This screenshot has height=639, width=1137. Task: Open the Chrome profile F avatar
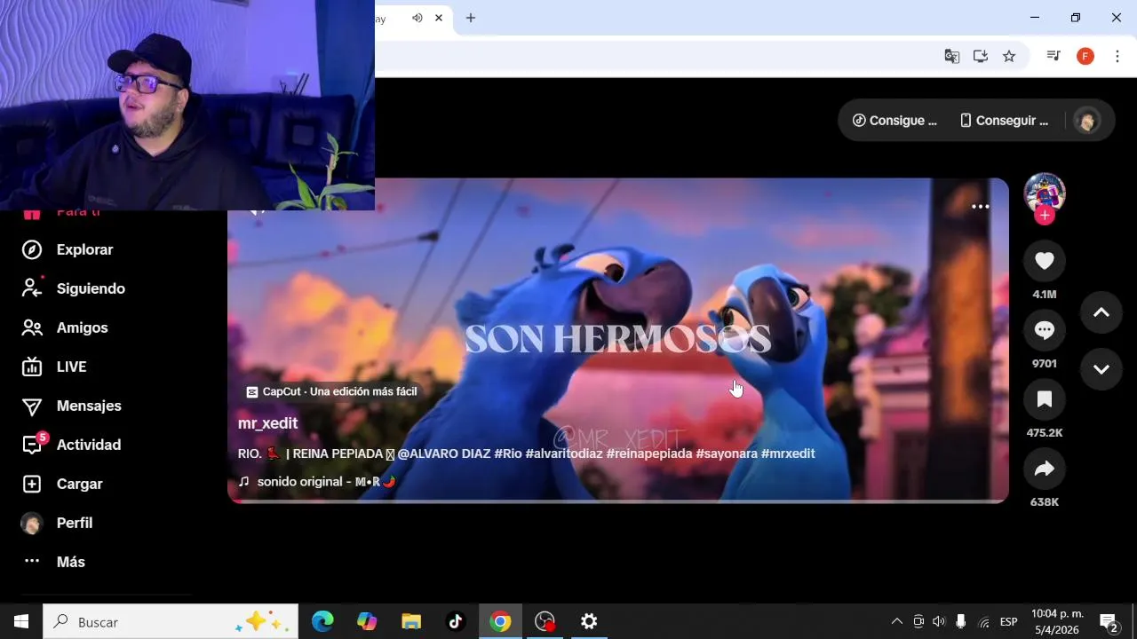tap(1085, 56)
